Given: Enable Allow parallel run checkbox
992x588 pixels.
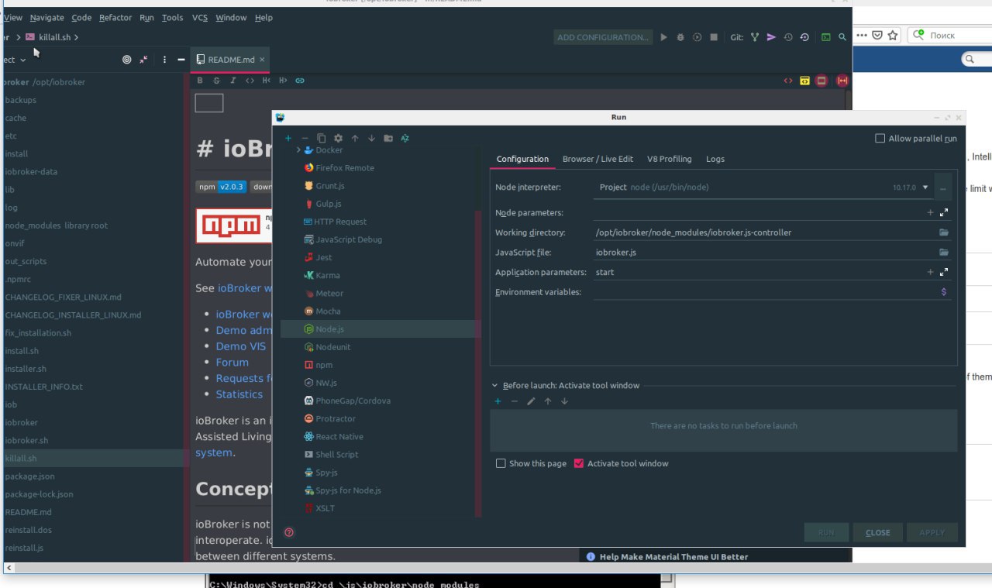Looking at the screenshot, I should (x=880, y=139).
